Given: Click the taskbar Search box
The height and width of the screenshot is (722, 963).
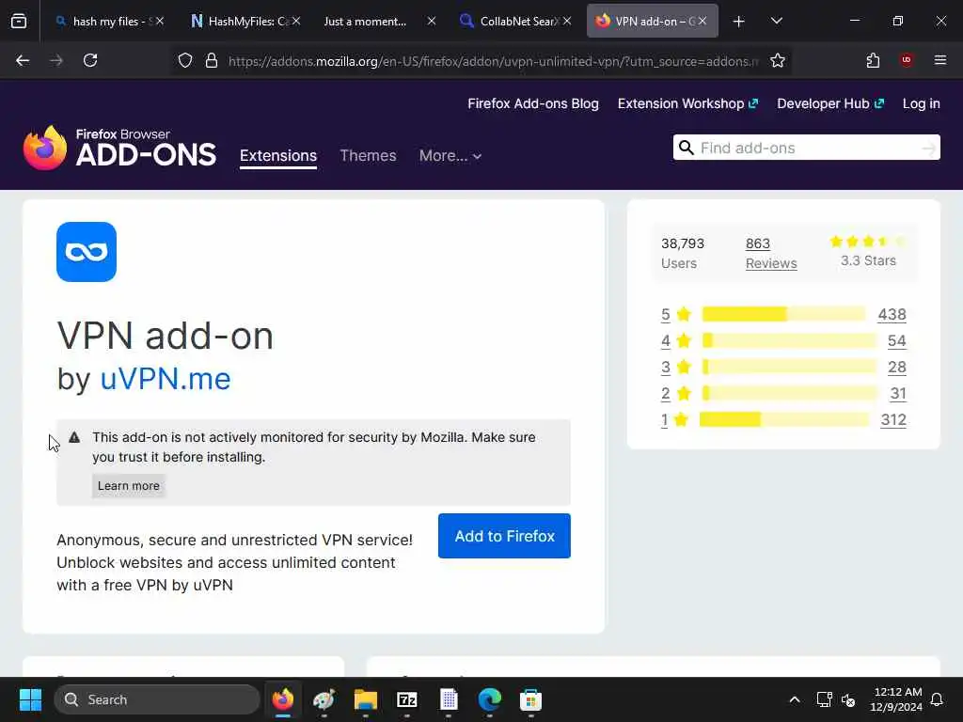Looking at the screenshot, I should 157,699.
